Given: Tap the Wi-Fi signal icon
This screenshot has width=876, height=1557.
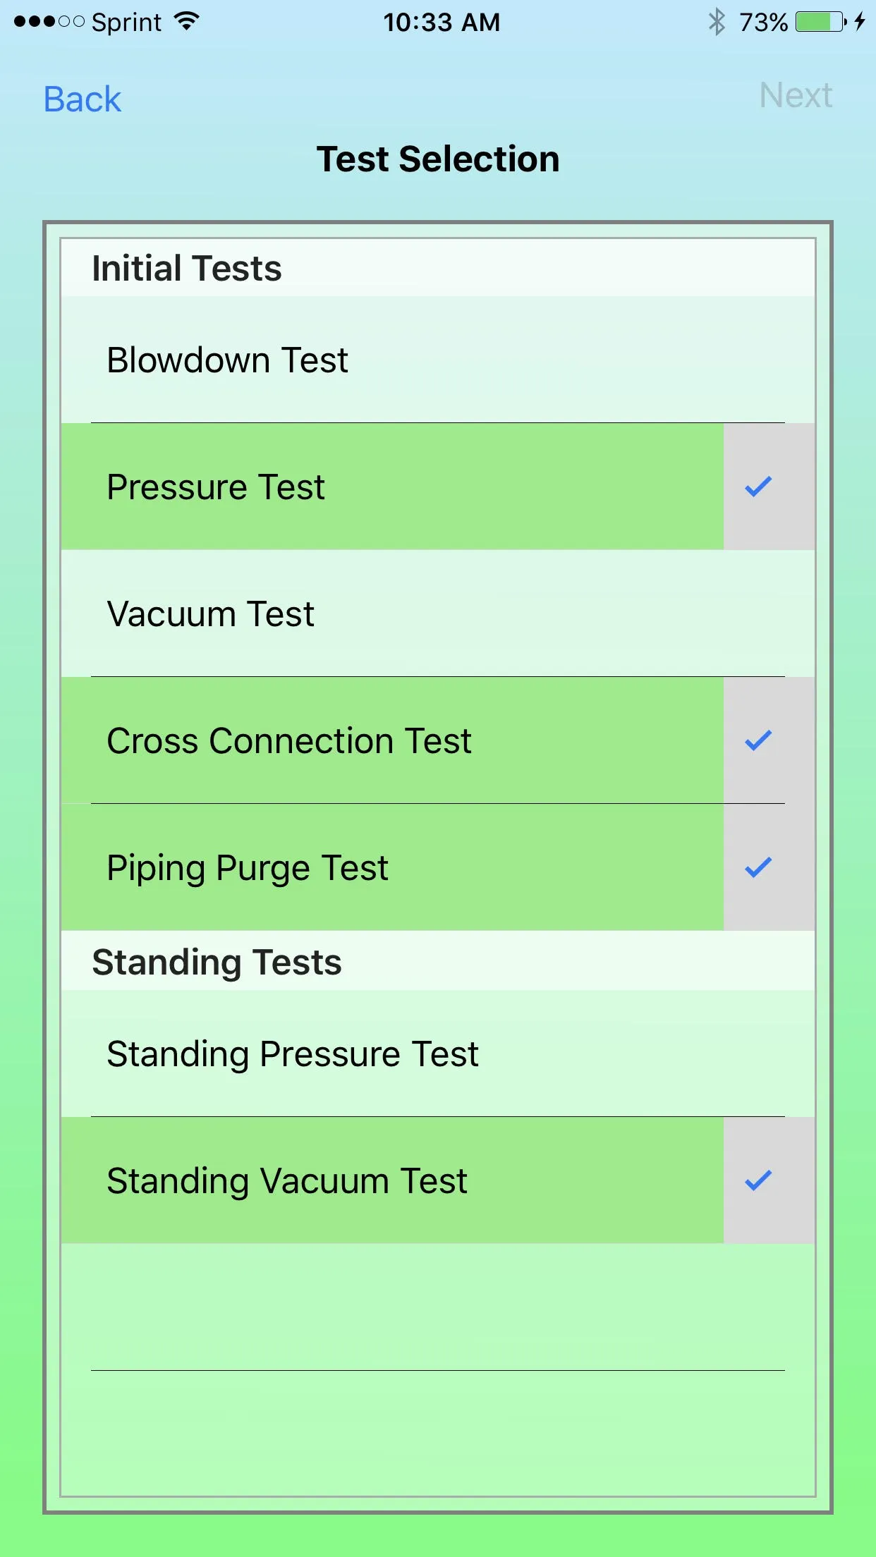Looking at the screenshot, I should (x=187, y=22).
